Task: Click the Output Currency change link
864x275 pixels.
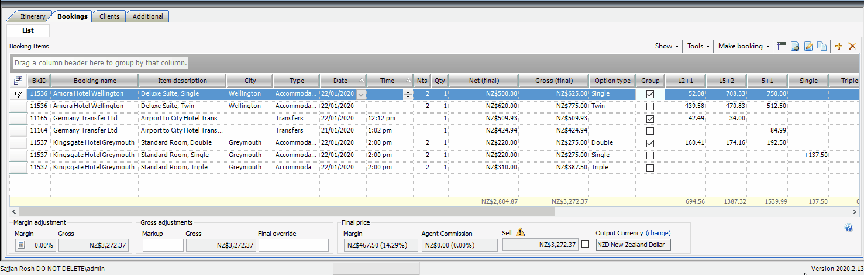Action: pos(658,233)
